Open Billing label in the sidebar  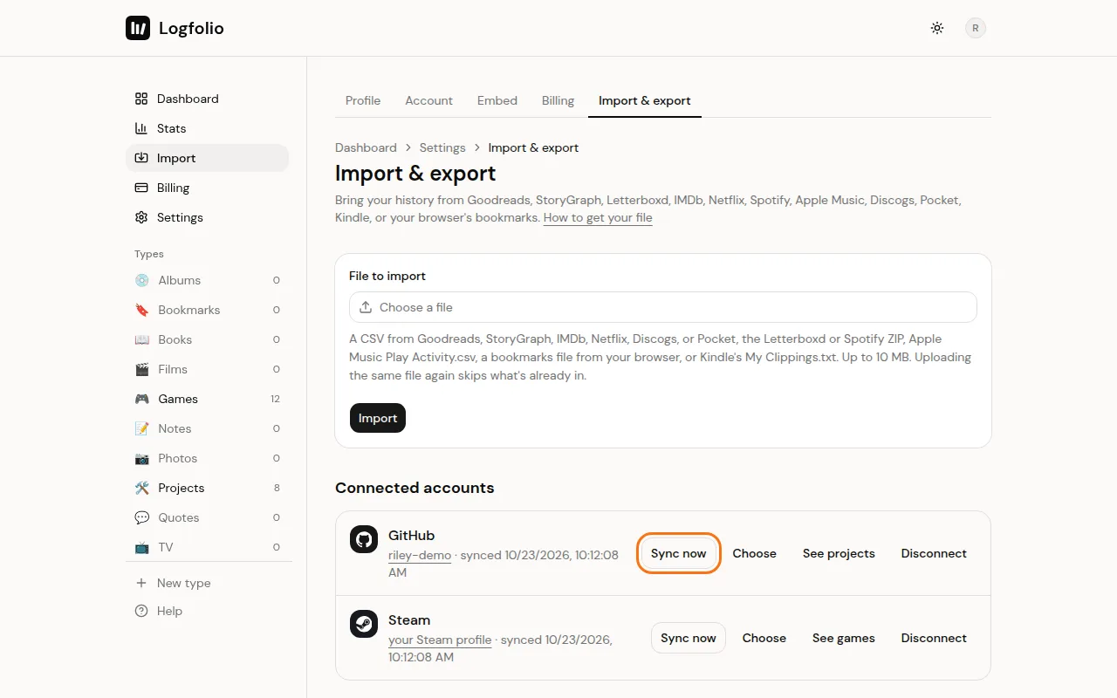point(173,188)
